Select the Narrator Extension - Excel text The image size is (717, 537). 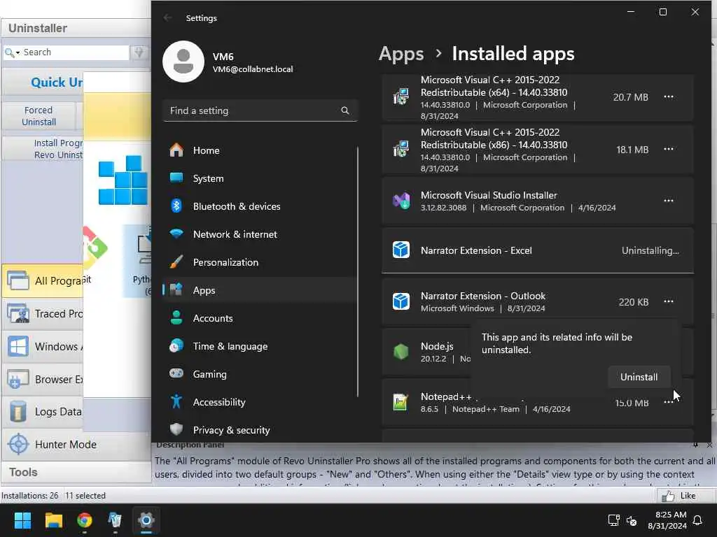click(476, 250)
